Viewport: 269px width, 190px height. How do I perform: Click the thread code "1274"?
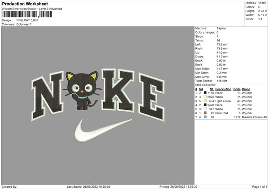click(237, 117)
